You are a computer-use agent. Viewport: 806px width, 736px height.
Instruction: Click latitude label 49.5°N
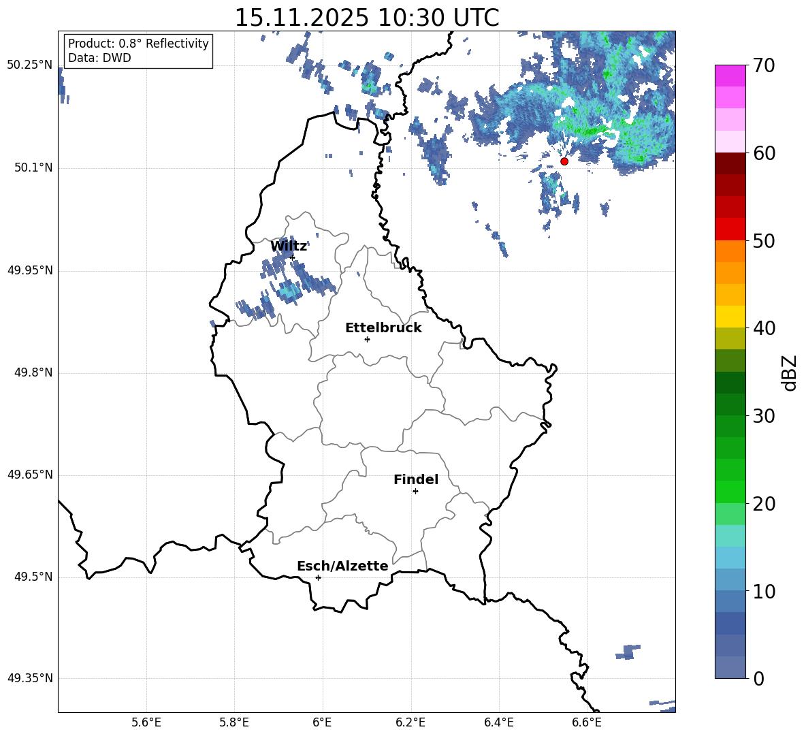pos(33,577)
